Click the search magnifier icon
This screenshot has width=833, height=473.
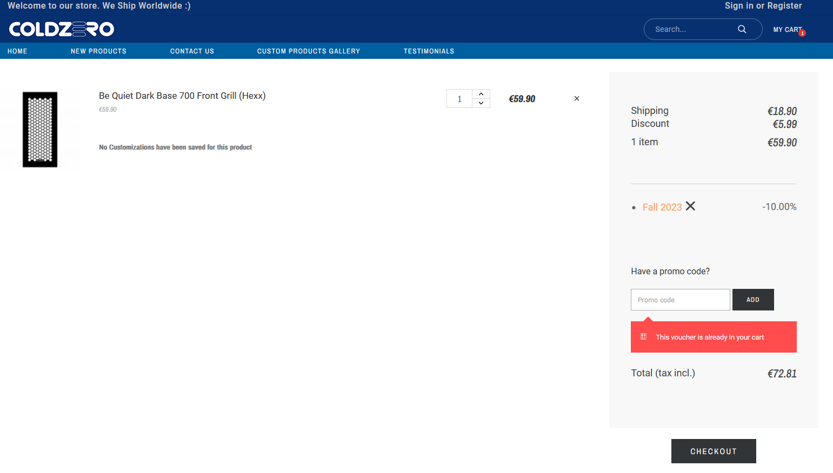(742, 29)
